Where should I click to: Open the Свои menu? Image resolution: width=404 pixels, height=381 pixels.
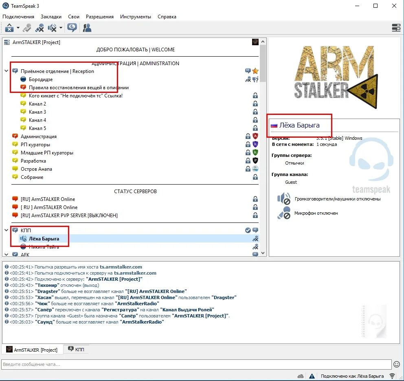coord(74,17)
